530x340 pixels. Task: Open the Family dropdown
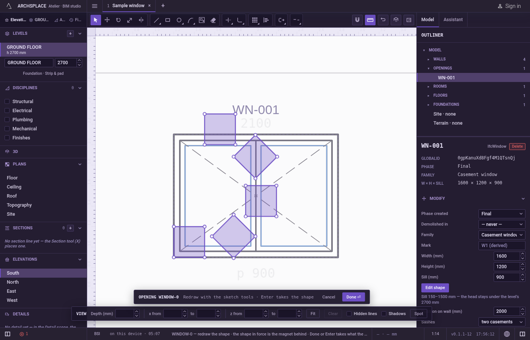tap(502, 235)
